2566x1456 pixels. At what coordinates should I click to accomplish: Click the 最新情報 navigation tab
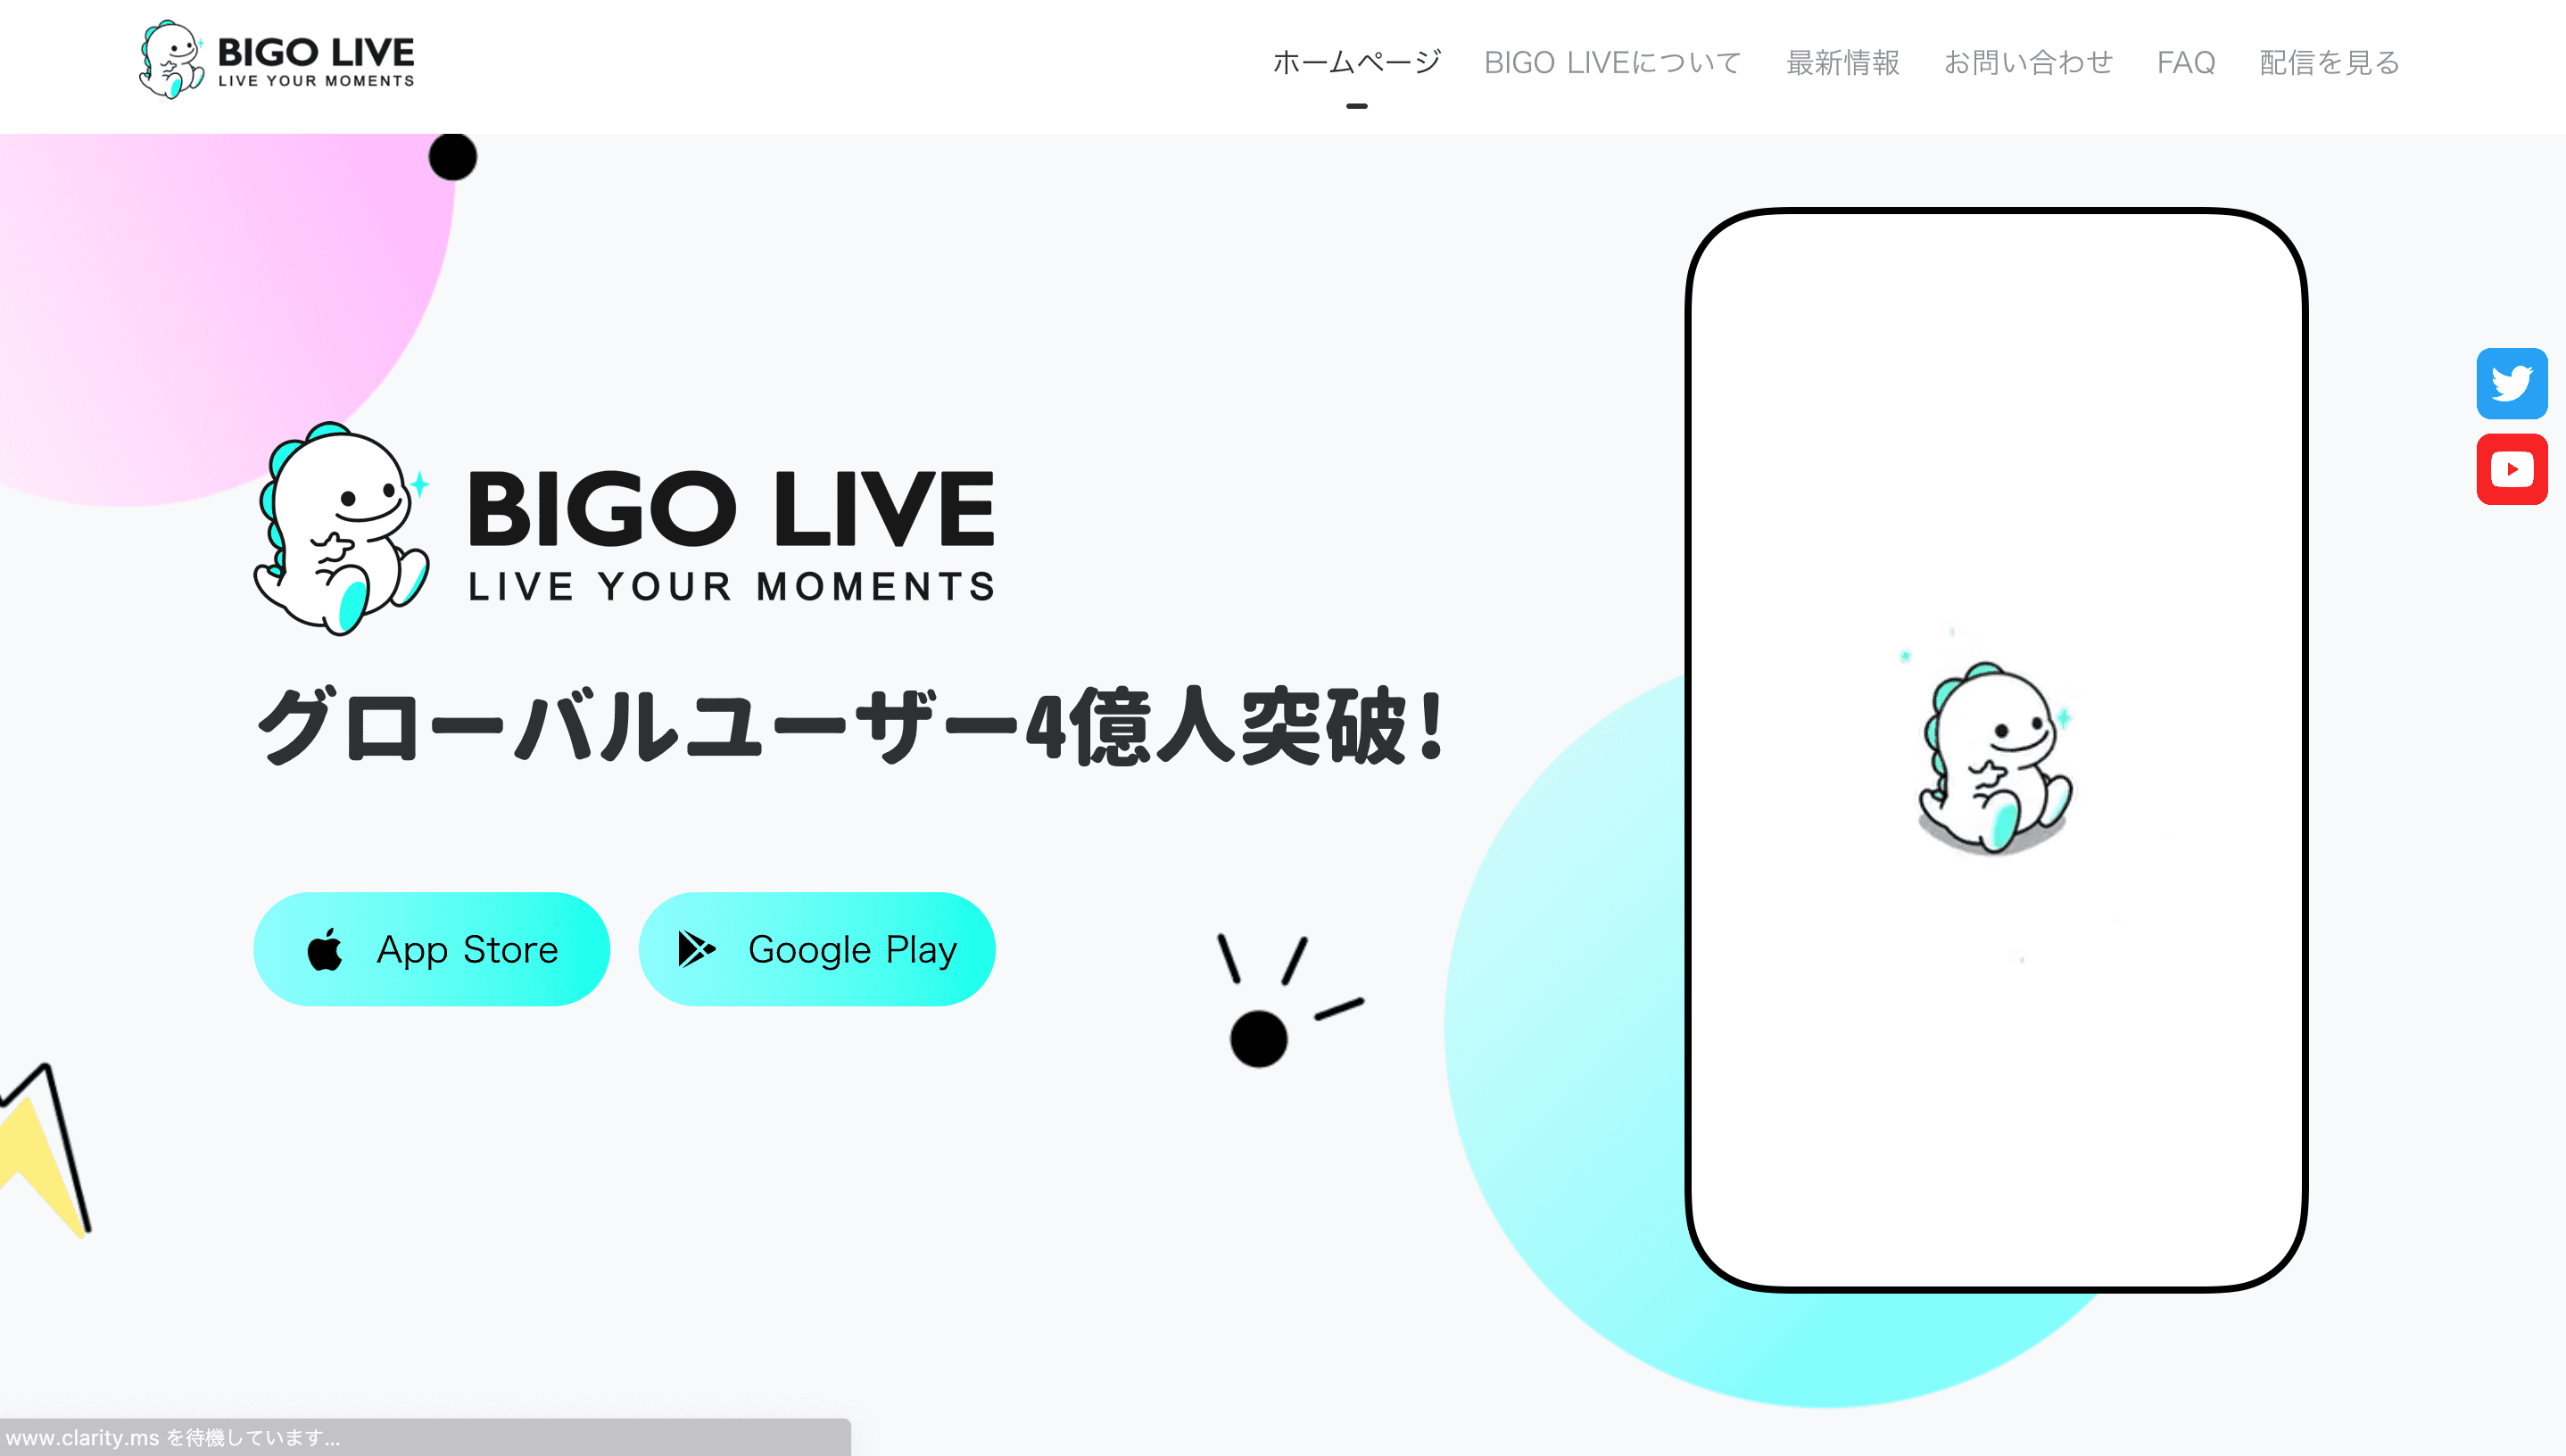coord(1842,62)
